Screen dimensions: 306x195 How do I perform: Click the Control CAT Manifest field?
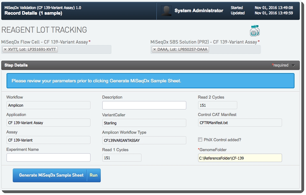tap(240, 123)
